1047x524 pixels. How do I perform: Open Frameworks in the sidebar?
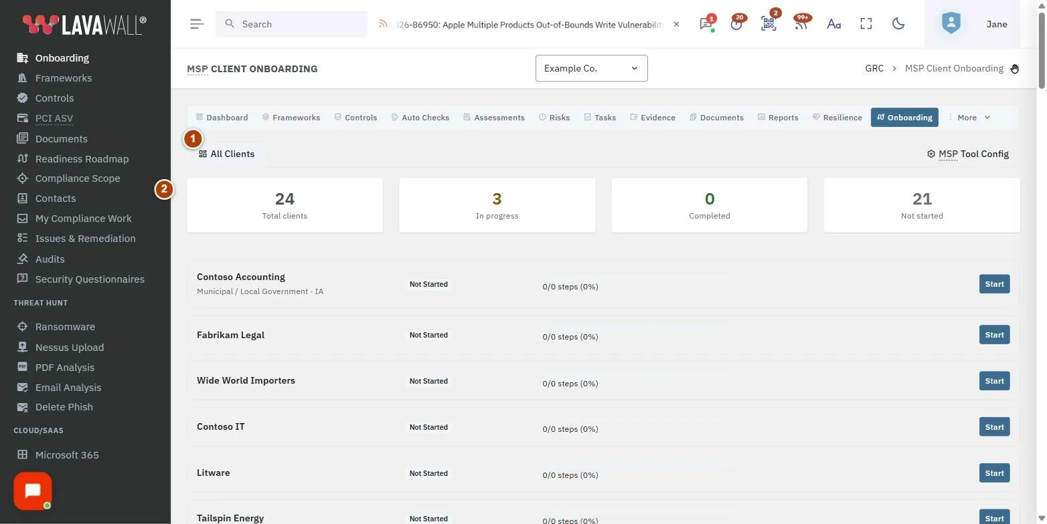64,78
